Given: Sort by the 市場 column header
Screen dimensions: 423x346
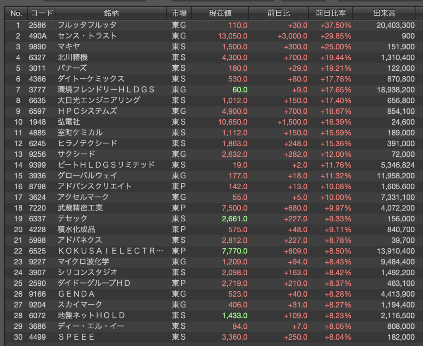Looking at the screenshot, I should tap(179, 13).
